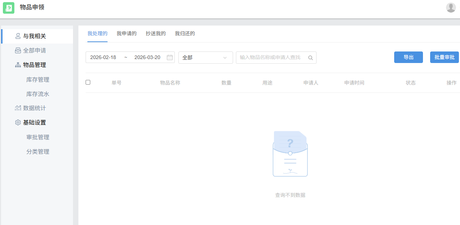
Task: Click the hierarchy icon beside 物品管理
Action: tap(18, 65)
